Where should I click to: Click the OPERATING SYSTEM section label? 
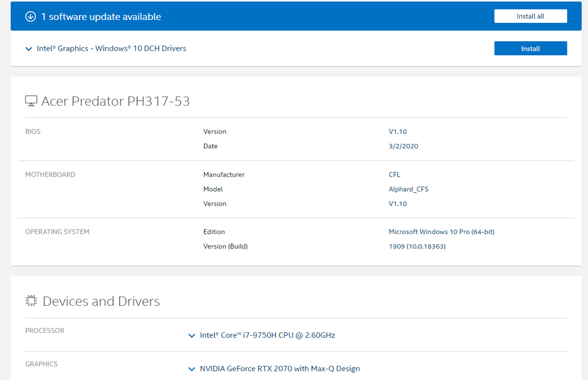click(x=57, y=232)
